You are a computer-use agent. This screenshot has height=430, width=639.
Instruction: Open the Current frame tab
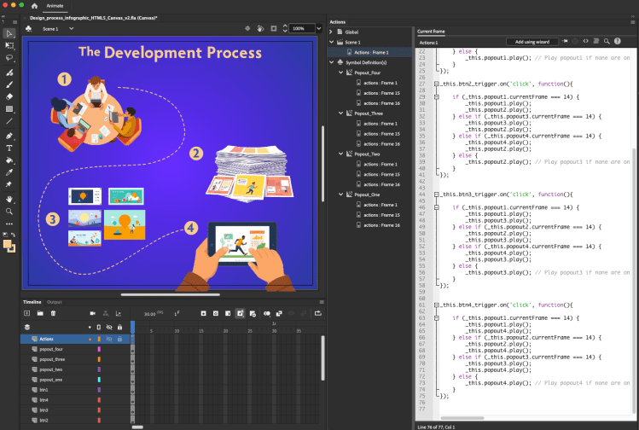coord(431,32)
